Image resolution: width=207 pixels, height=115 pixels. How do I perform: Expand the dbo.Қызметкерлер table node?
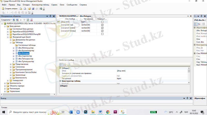[13, 51]
